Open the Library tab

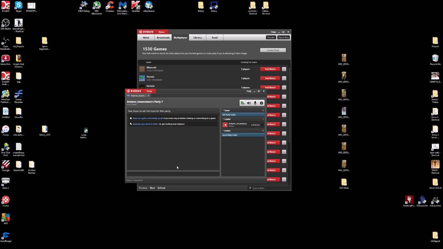(198, 37)
